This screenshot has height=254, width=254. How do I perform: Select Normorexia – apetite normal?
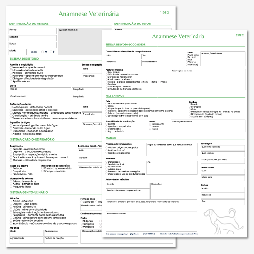[x=11, y=68]
